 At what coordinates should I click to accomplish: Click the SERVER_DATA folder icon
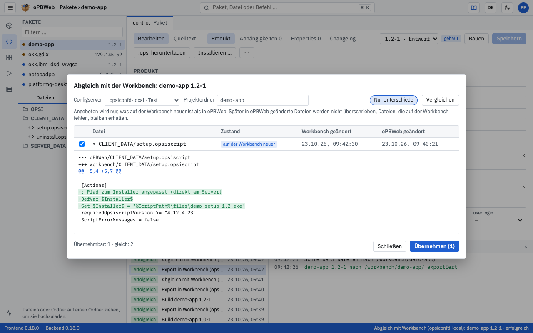(25, 146)
